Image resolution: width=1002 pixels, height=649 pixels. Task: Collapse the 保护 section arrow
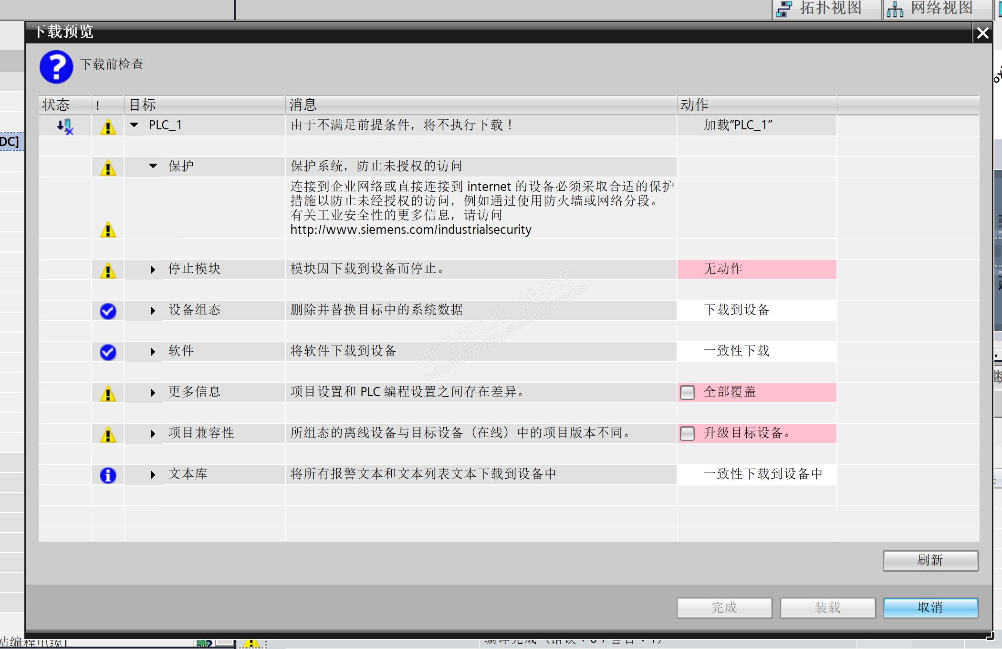click(153, 166)
